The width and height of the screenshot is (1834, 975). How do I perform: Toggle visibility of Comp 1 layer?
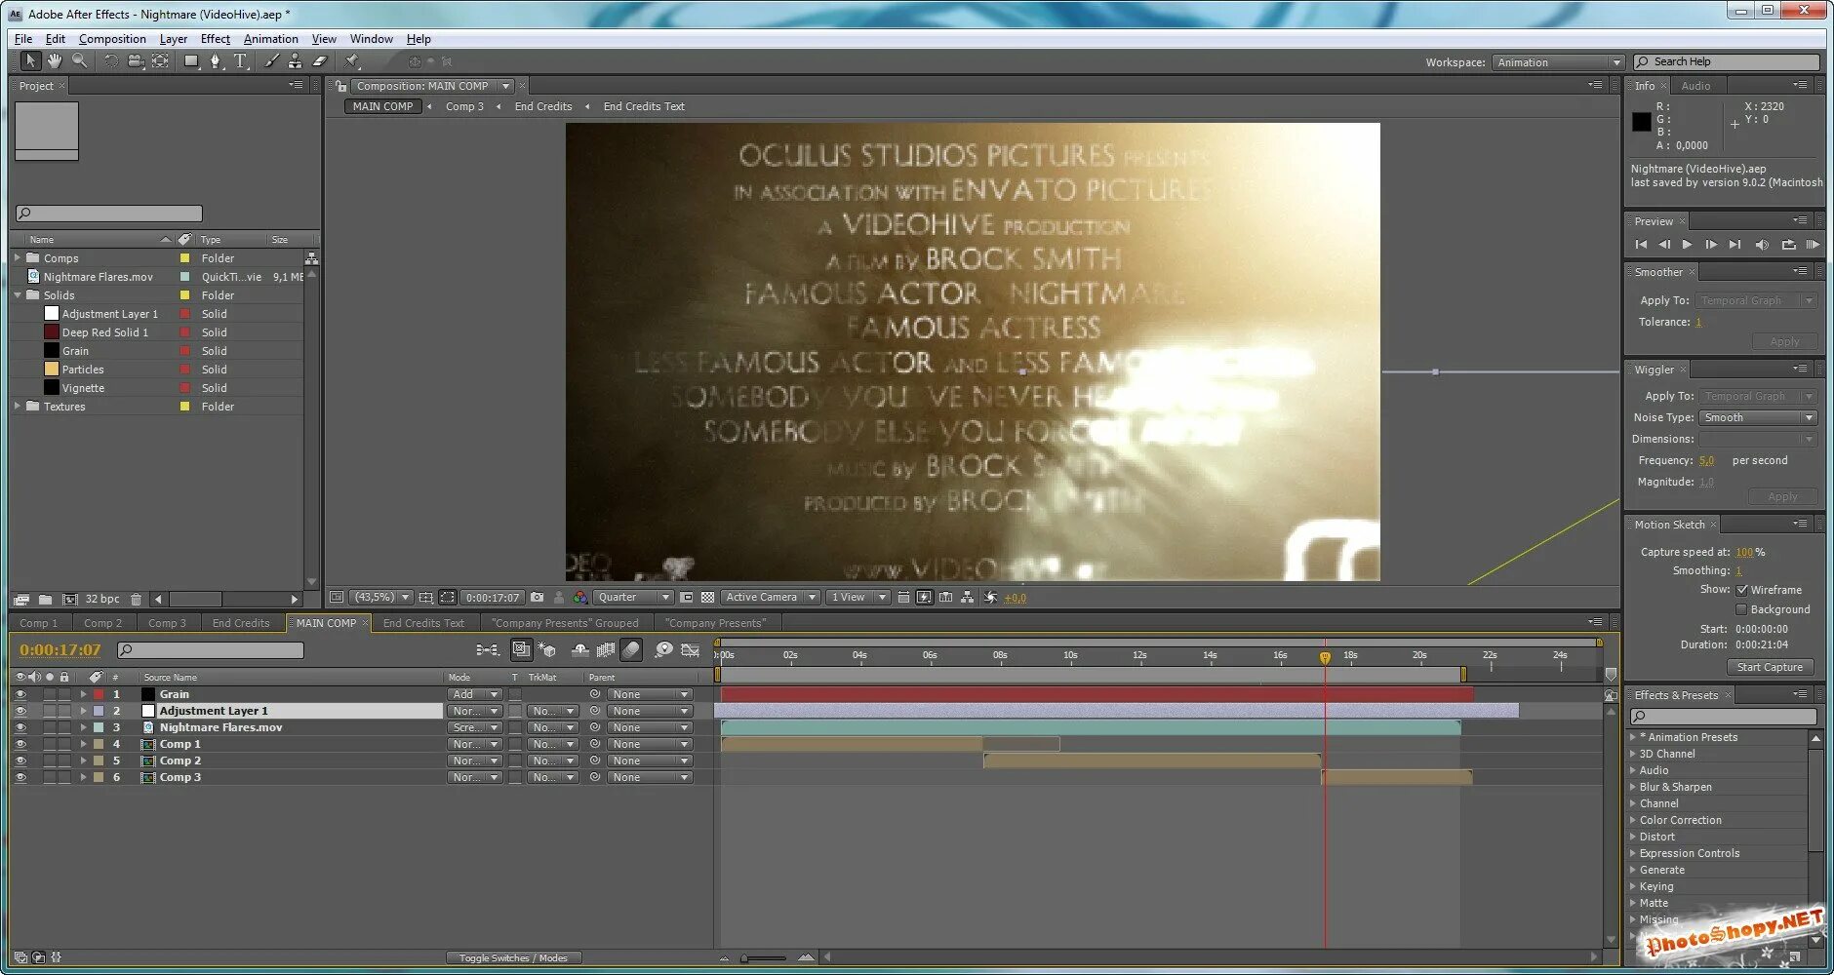pyautogui.click(x=20, y=744)
